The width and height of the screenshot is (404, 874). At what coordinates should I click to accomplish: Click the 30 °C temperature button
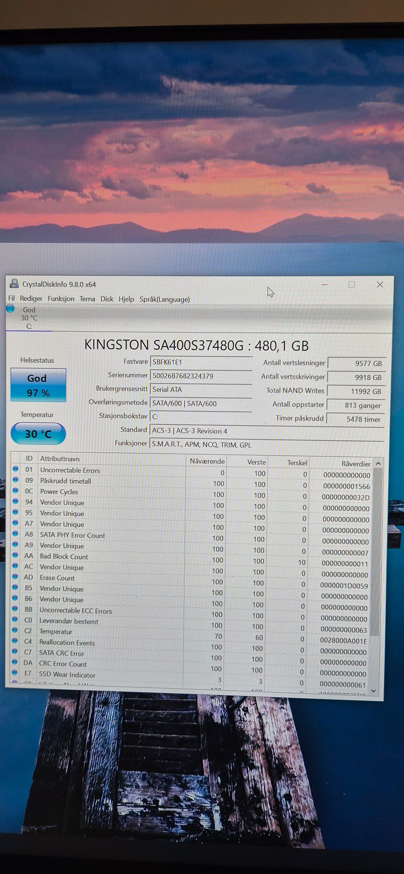click(38, 434)
